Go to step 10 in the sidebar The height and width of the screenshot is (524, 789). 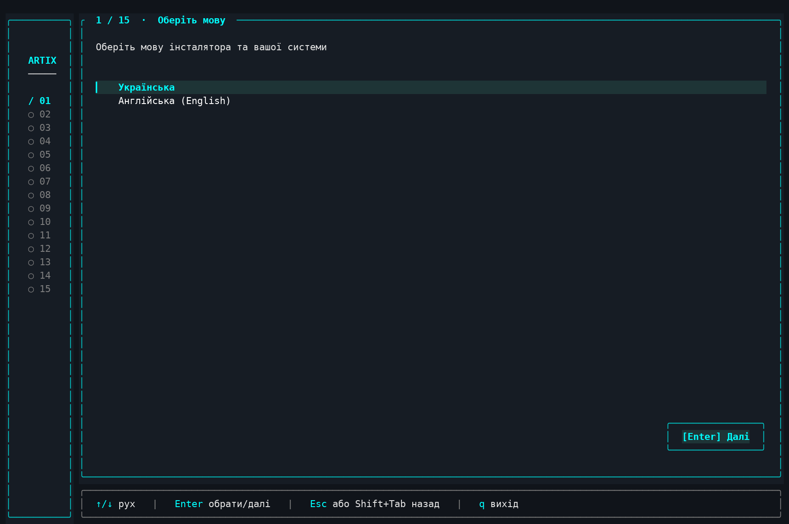pos(39,222)
